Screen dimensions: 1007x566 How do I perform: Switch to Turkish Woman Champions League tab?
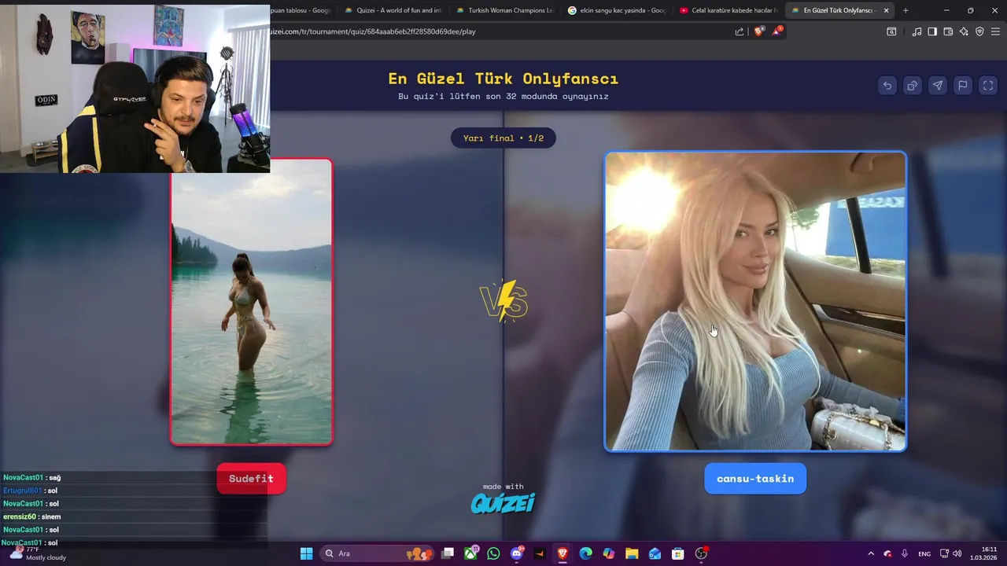504,10
